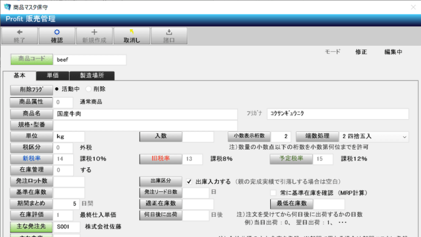Switch to the 単価 tab

point(52,76)
